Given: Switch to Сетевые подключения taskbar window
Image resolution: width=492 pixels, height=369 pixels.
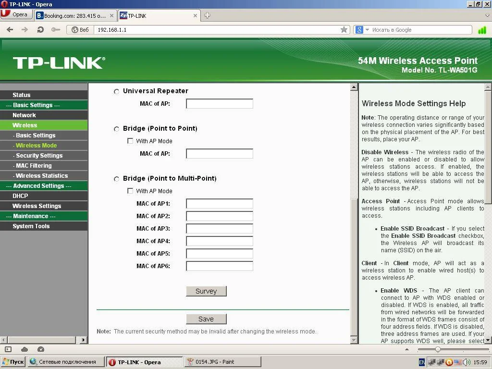Looking at the screenshot, I should [x=66, y=362].
